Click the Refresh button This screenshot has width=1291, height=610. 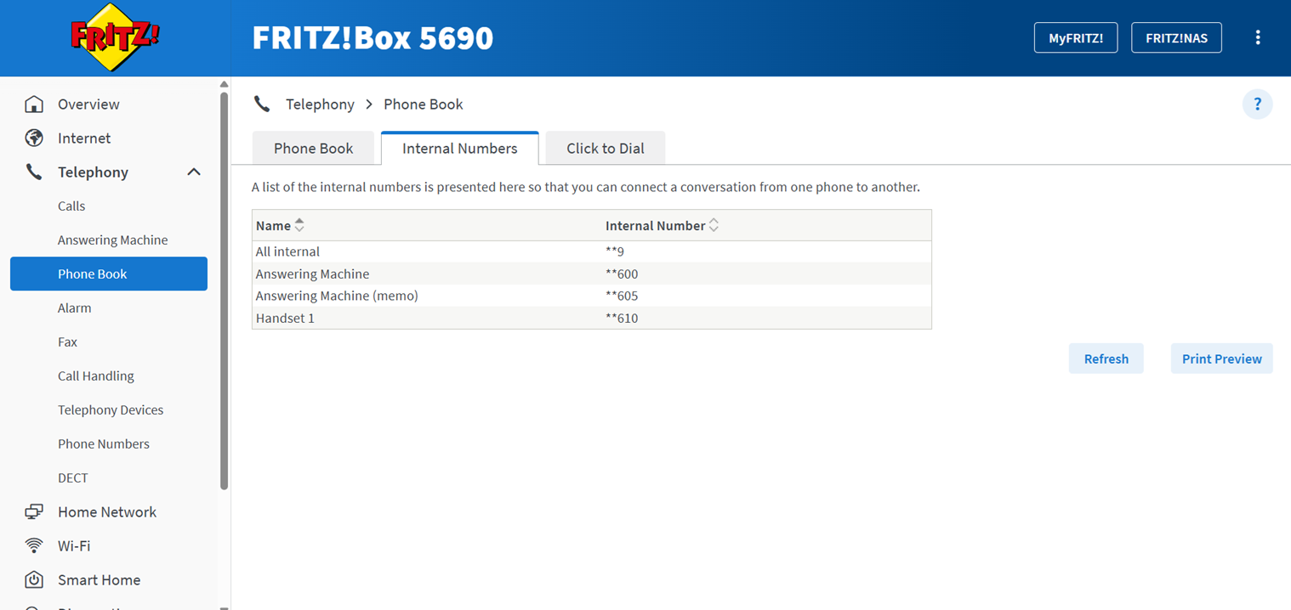coord(1106,359)
